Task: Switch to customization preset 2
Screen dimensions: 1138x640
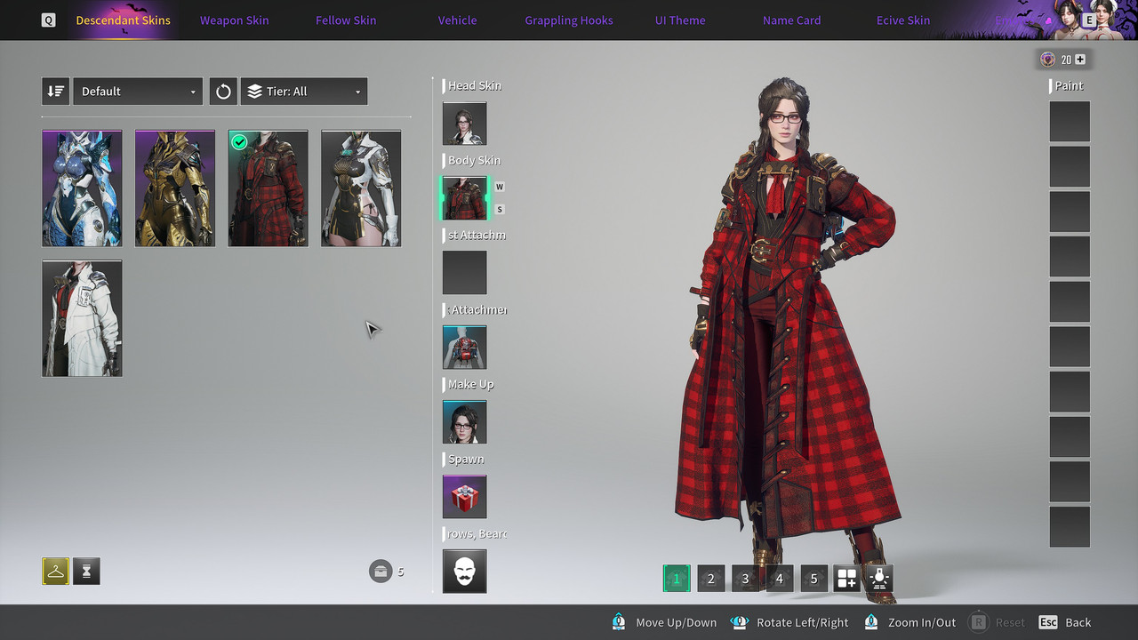Action: coord(710,579)
